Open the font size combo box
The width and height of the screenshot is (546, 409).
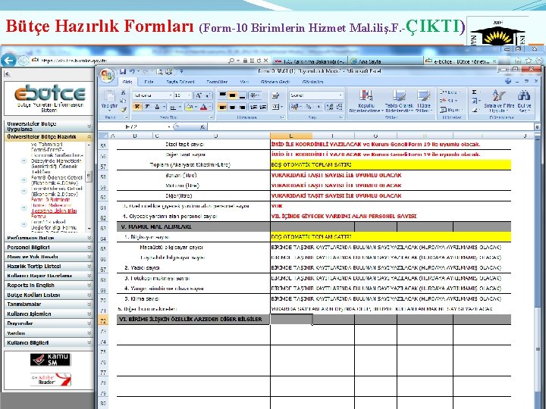[184, 95]
